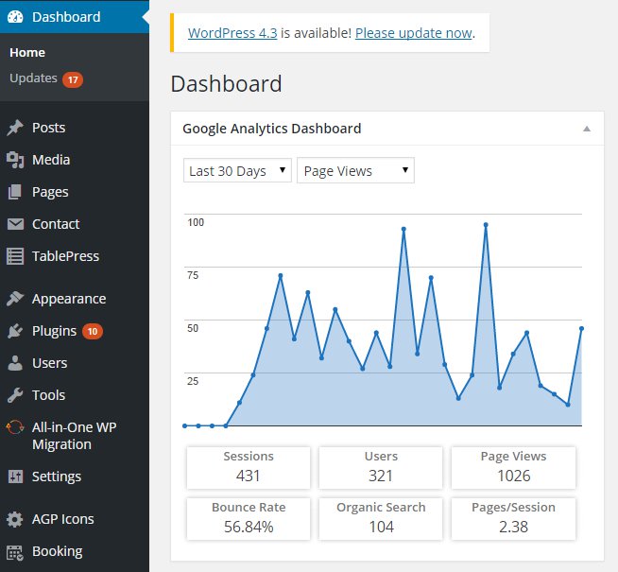Click the Sessions 431 stat box
Screen dimensions: 618x572
click(249, 468)
